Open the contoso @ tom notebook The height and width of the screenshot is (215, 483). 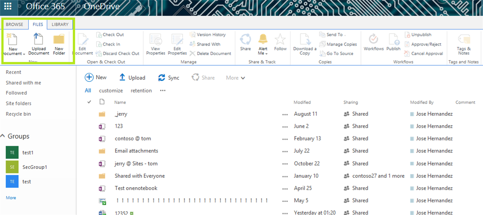pyautogui.click(x=133, y=138)
